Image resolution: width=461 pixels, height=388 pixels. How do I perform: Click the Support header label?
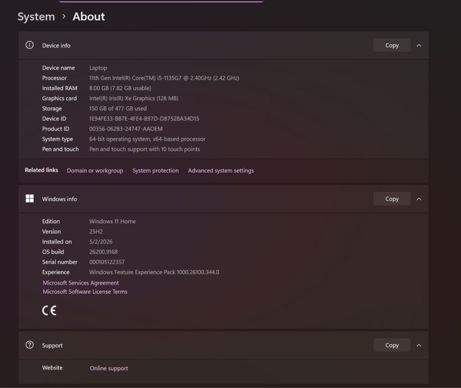53,345
